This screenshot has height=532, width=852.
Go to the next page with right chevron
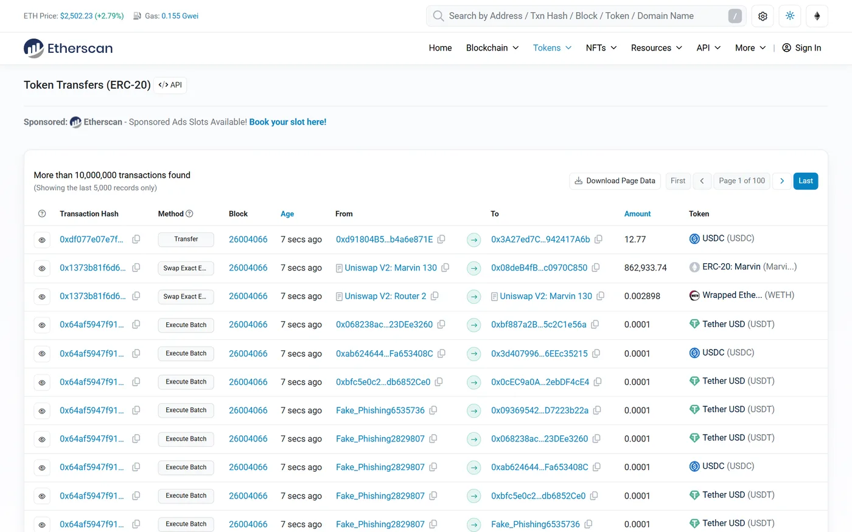tap(782, 181)
